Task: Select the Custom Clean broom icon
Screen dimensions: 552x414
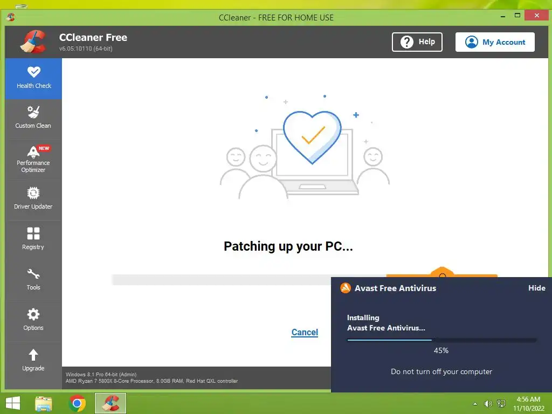Action: pyautogui.click(x=33, y=112)
